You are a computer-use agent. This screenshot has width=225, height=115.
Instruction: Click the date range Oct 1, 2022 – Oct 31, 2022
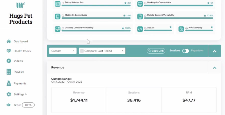tap(67, 82)
